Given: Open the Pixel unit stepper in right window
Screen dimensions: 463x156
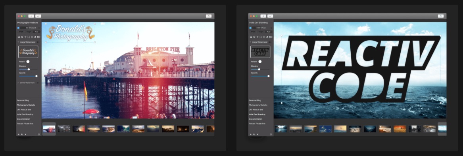Looking at the screenshot, I should point(271,28).
